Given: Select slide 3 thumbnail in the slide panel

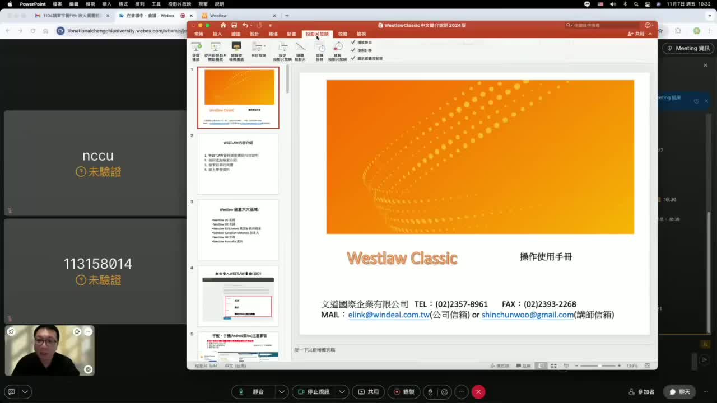Looking at the screenshot, I should [238, 229].
